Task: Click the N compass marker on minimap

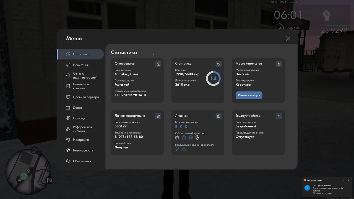Action: click(49, 180)
